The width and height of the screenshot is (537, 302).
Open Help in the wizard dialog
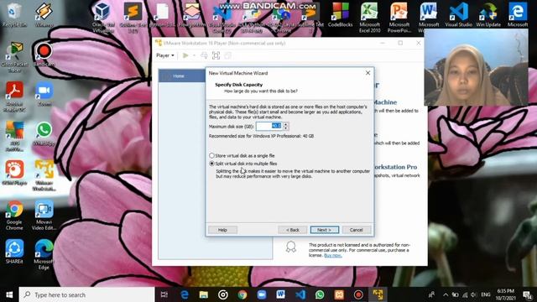[x=222, y=230]
